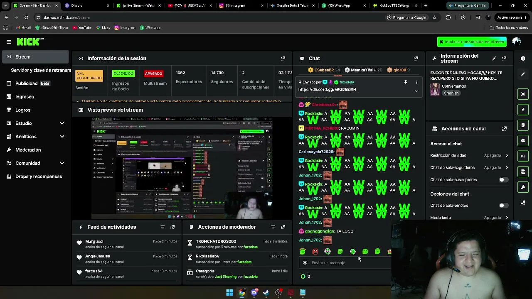Toggle the stream preview widget in right sidebar

point(523,94)
